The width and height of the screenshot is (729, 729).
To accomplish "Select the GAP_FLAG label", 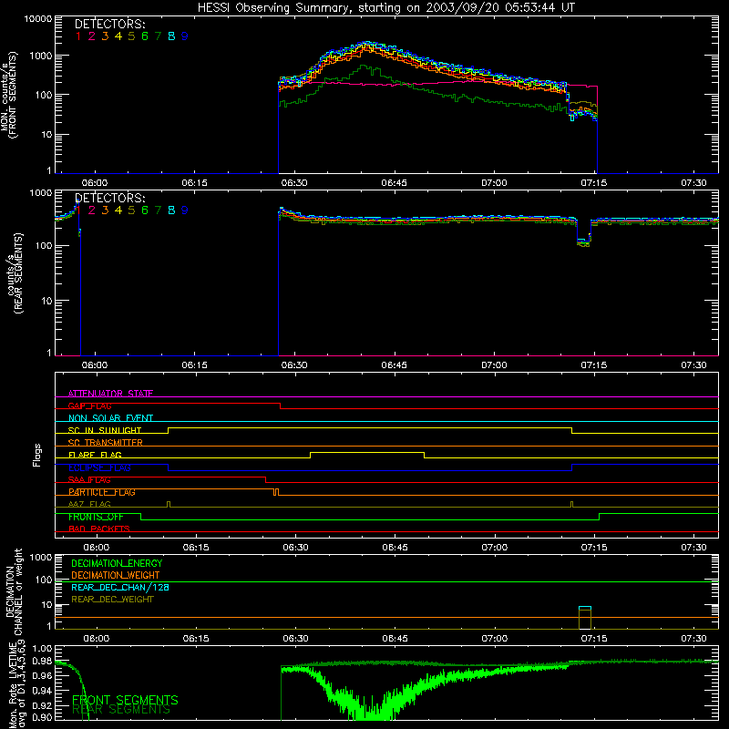I will point(89,406).
